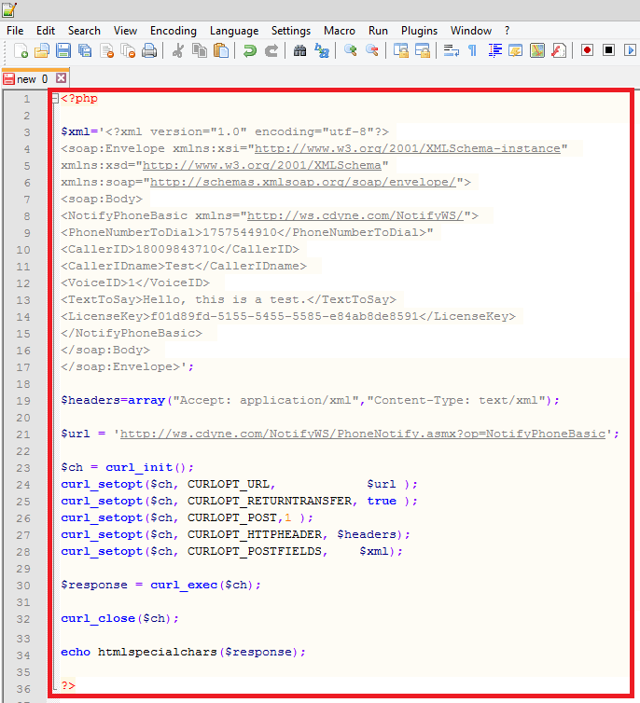Close the 'new 0' tab
Image resolution: width=640 pixels, height=703 pixels.
click(62, 78)
